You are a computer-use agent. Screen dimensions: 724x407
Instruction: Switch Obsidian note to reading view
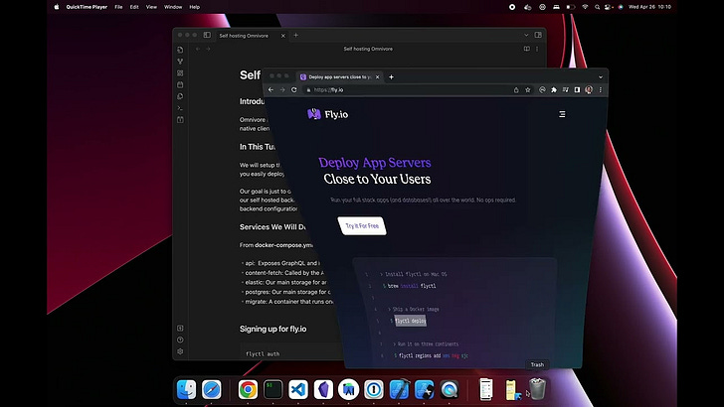tap(526, 49)
